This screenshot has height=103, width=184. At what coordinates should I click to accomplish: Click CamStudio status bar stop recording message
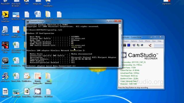pyautogui.click(x=133, y=88)
